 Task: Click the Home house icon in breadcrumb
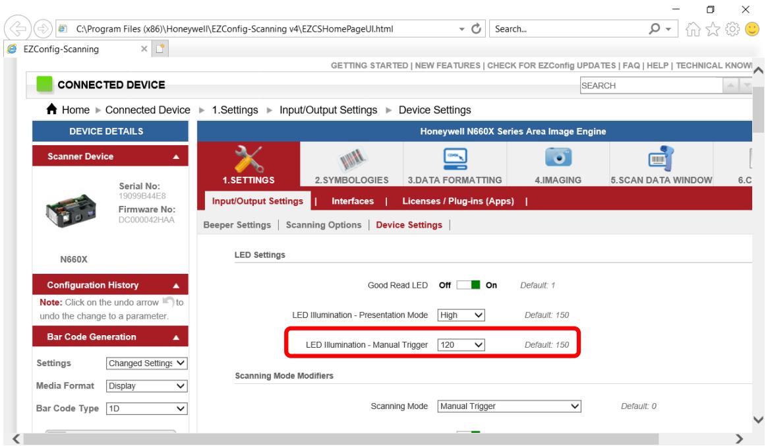tap(52, 109)
